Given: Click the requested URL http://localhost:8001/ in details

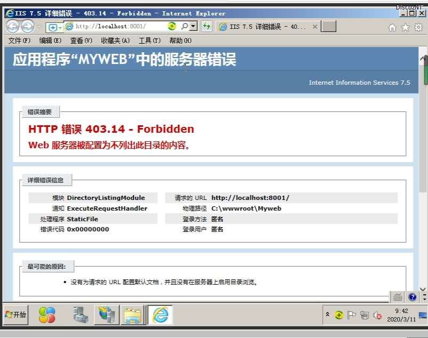Looking at the screenshot, I should (x=250, y=198).
